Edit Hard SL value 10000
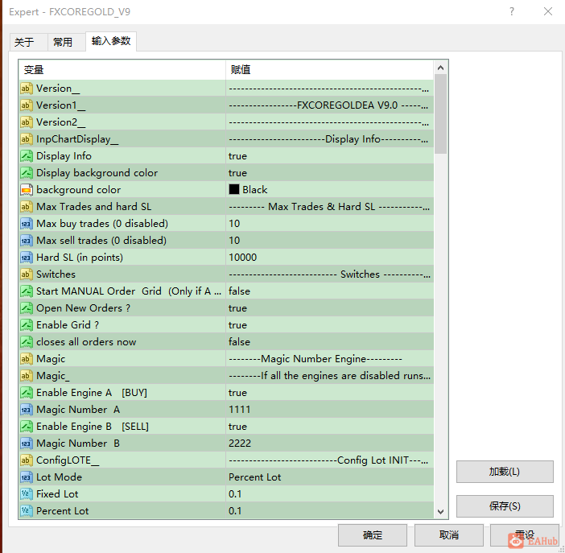 click(330, 258)
